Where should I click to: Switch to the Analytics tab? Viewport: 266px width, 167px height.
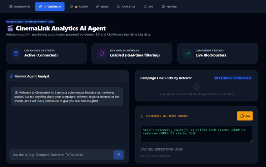(126, 7)
